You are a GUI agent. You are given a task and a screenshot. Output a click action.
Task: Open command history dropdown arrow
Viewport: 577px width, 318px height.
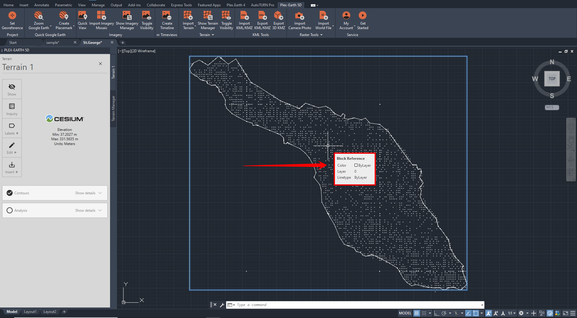482,305
